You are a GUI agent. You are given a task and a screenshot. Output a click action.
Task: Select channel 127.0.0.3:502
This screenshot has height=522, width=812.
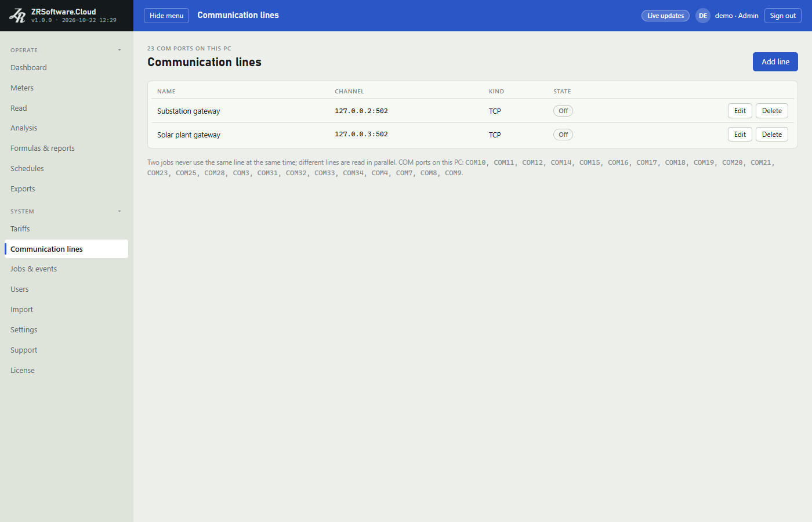[x=361, y=134]
